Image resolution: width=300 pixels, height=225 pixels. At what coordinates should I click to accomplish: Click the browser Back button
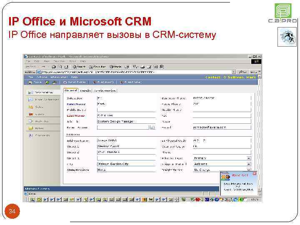[x=31, y=67]
